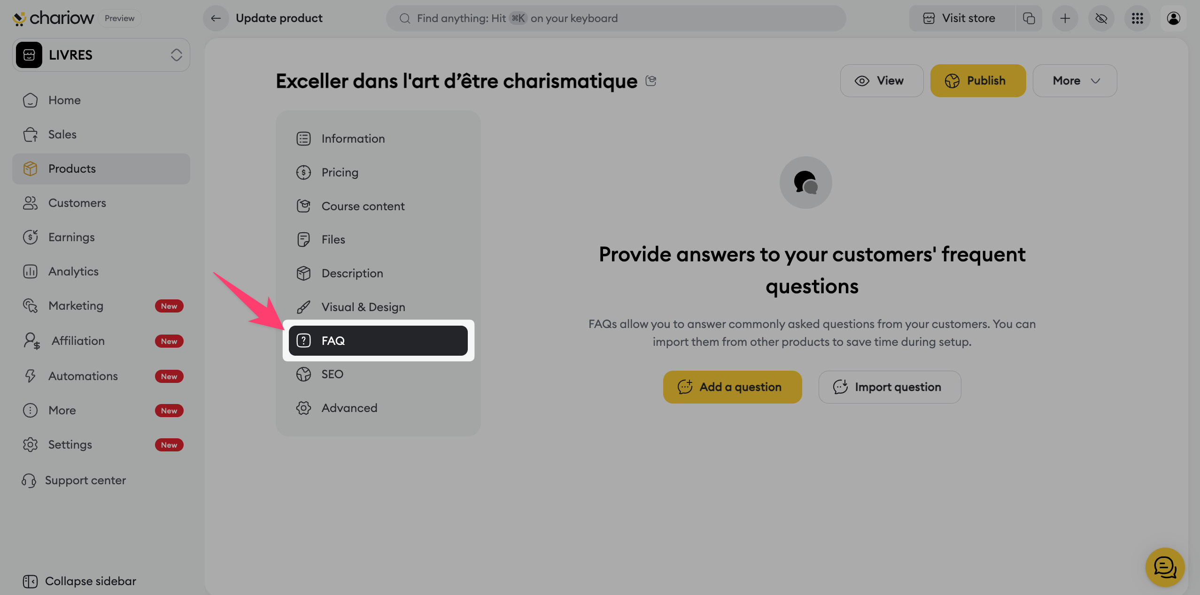Expand the More item in left sidebar
Screen dimensions: 1200x595
click(62, 410)
